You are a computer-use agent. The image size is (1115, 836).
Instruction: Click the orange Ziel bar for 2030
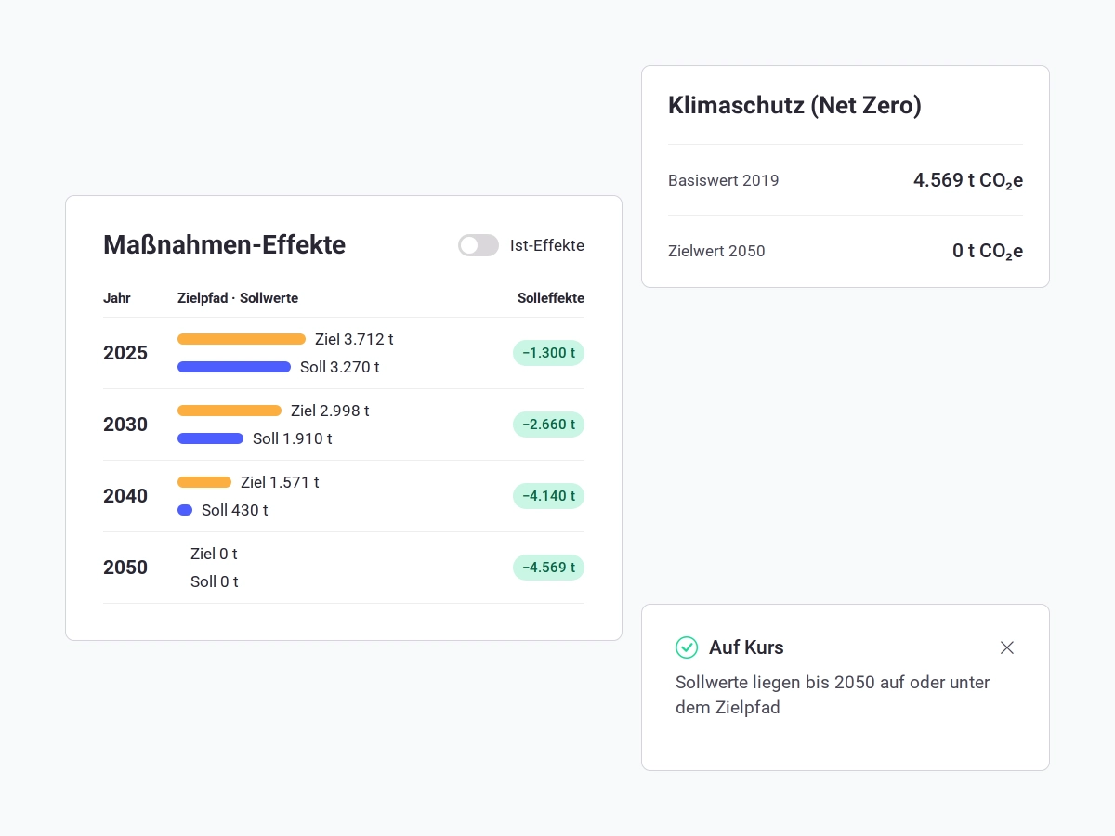[x=230, y=411]
